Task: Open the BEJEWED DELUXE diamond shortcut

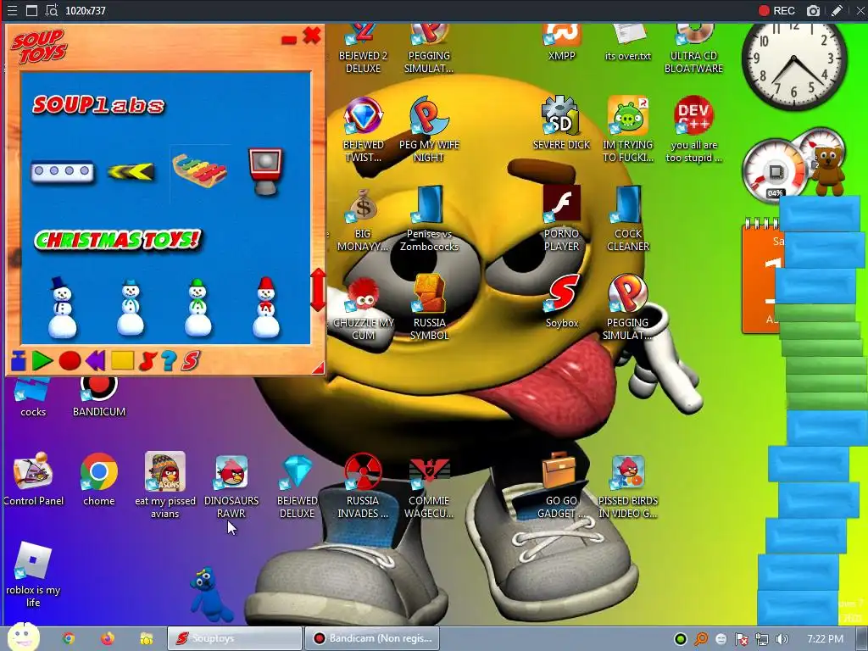Action: pyautogui.click(x=298, y=486)
